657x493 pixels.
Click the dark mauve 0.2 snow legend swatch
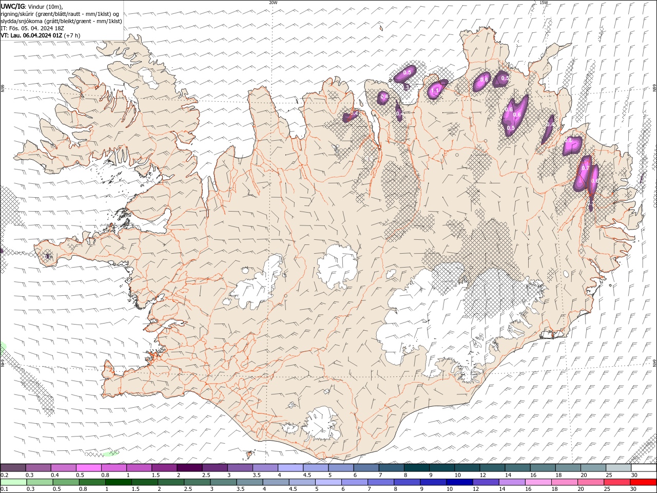pyautogui.click(x=13, y=468)
